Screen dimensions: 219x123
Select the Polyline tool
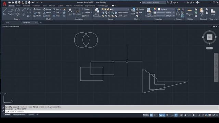point(11,11)
